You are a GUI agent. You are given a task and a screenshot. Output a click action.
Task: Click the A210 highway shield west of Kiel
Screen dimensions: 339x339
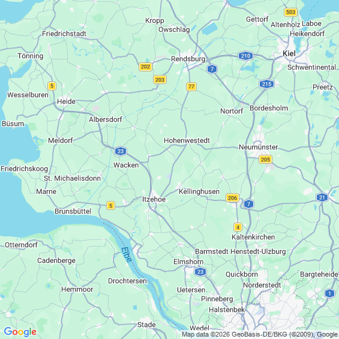[245, 56]
